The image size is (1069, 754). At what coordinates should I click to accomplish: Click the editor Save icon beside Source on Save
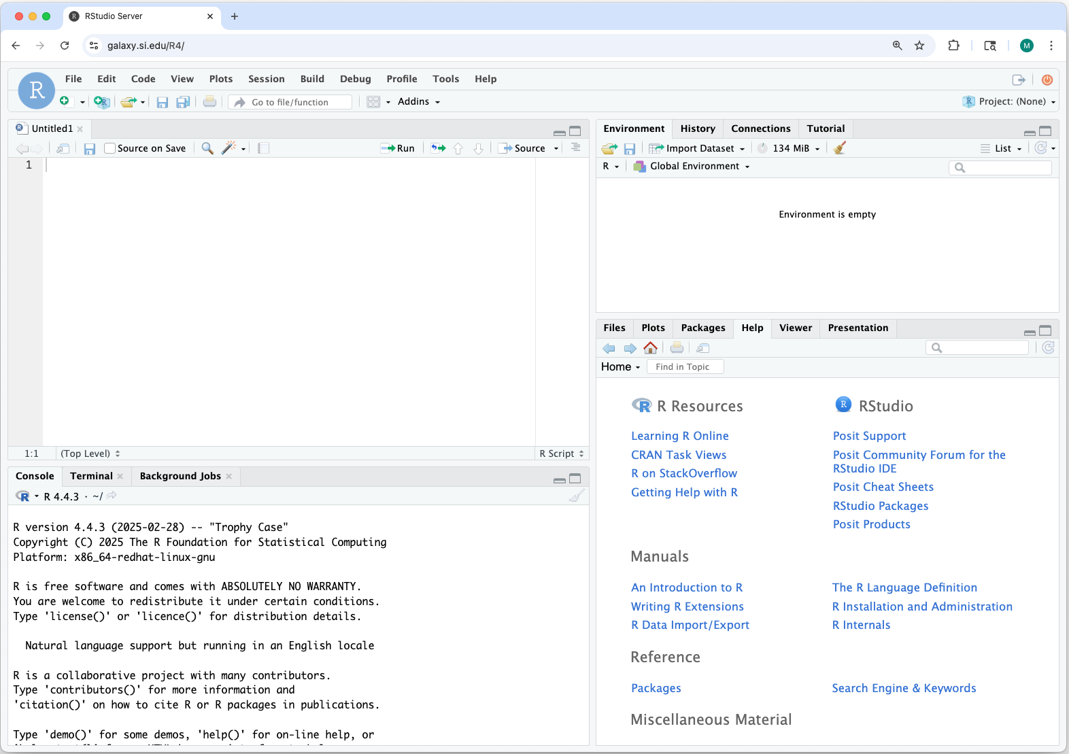coord(89,148)
